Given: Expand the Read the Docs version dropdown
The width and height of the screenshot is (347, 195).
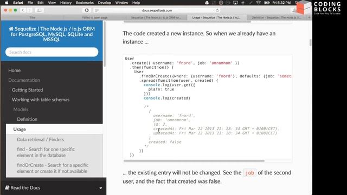Looking at the screenshot, I should pos(101,188).
